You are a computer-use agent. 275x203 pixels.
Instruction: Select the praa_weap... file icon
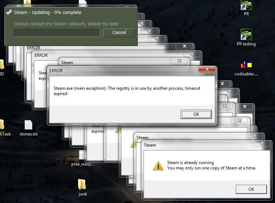pos(82,155)
